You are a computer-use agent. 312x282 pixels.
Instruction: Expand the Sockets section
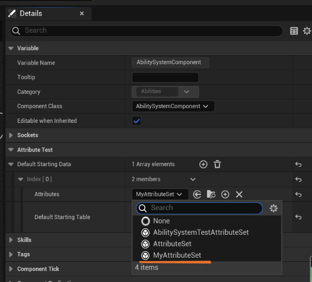pyautogui.click(x=11, y=135)
